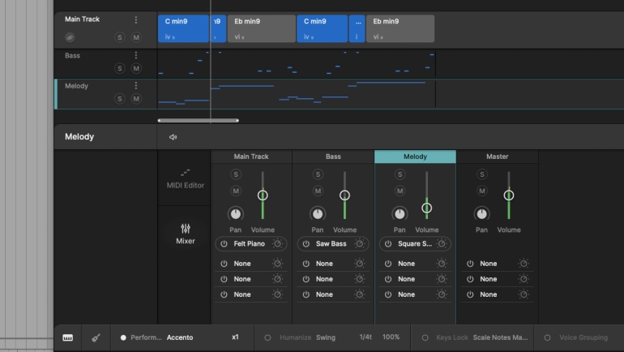Select the Bass mixer channel header
624x352 pixels.
coord(333,157)
